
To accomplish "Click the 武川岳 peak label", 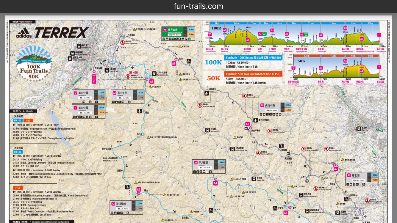I will pyautogui.click(x=140, y=134).
